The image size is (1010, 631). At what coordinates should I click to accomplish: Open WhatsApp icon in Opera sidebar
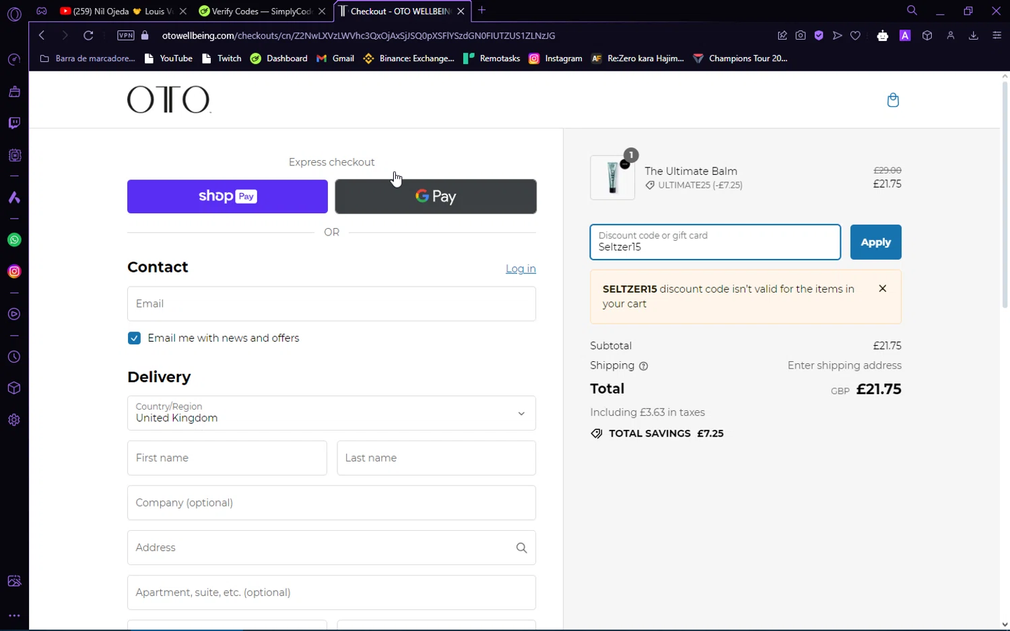pos(14,240)
